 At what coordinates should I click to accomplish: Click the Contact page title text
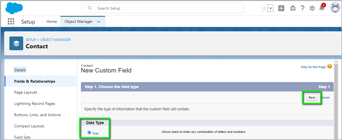(x=37, y=46)
